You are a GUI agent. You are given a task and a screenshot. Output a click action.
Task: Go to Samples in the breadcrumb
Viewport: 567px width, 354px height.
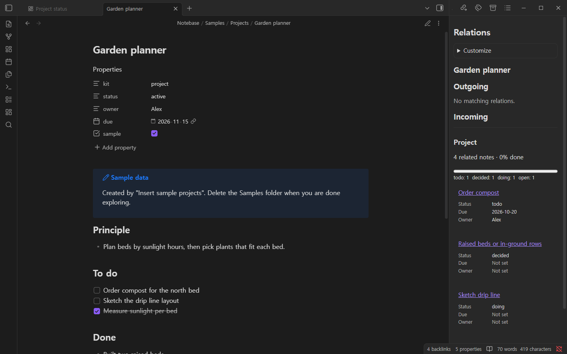215,23
